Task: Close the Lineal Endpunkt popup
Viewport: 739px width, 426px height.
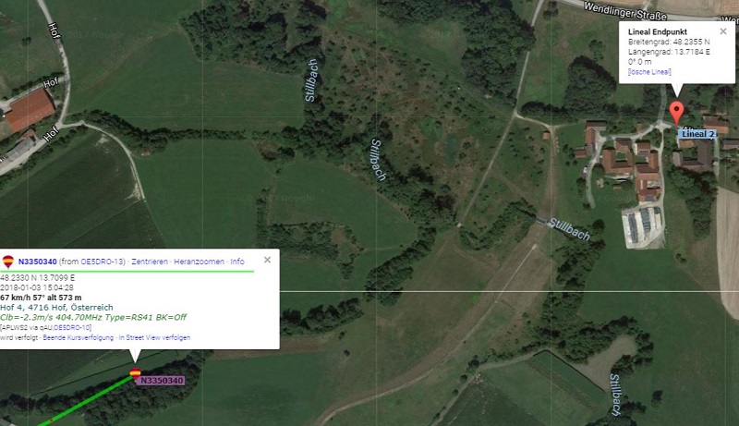Action: pyautogui.click(x=723, y=31)
